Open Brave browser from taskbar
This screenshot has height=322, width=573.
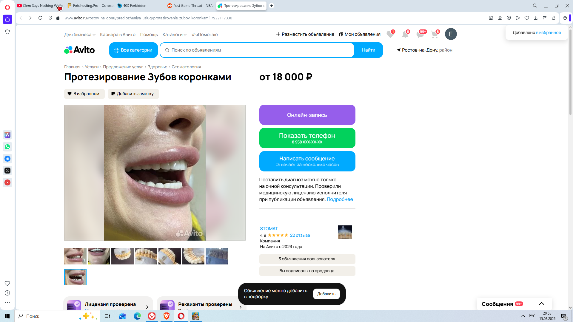coord(167,316)
